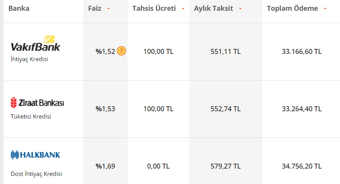This screenshot has width=340, height=184.
Task: Open VakıfBank İhtiyaç Kredisi link
Action: pos(29,59)
